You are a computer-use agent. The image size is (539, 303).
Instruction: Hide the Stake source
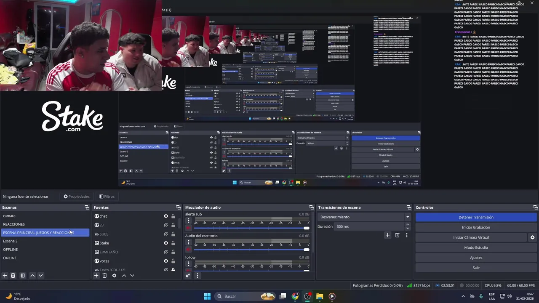[165, 243]
